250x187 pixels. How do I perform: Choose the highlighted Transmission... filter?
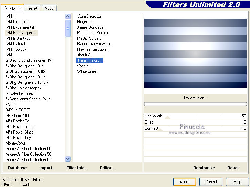pos(90,60)
